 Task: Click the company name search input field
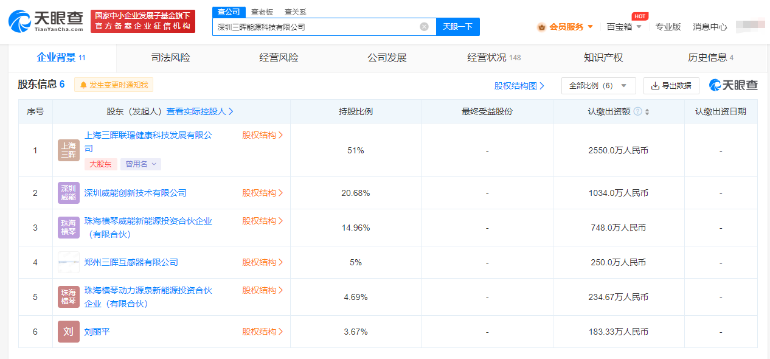(316, 27)
